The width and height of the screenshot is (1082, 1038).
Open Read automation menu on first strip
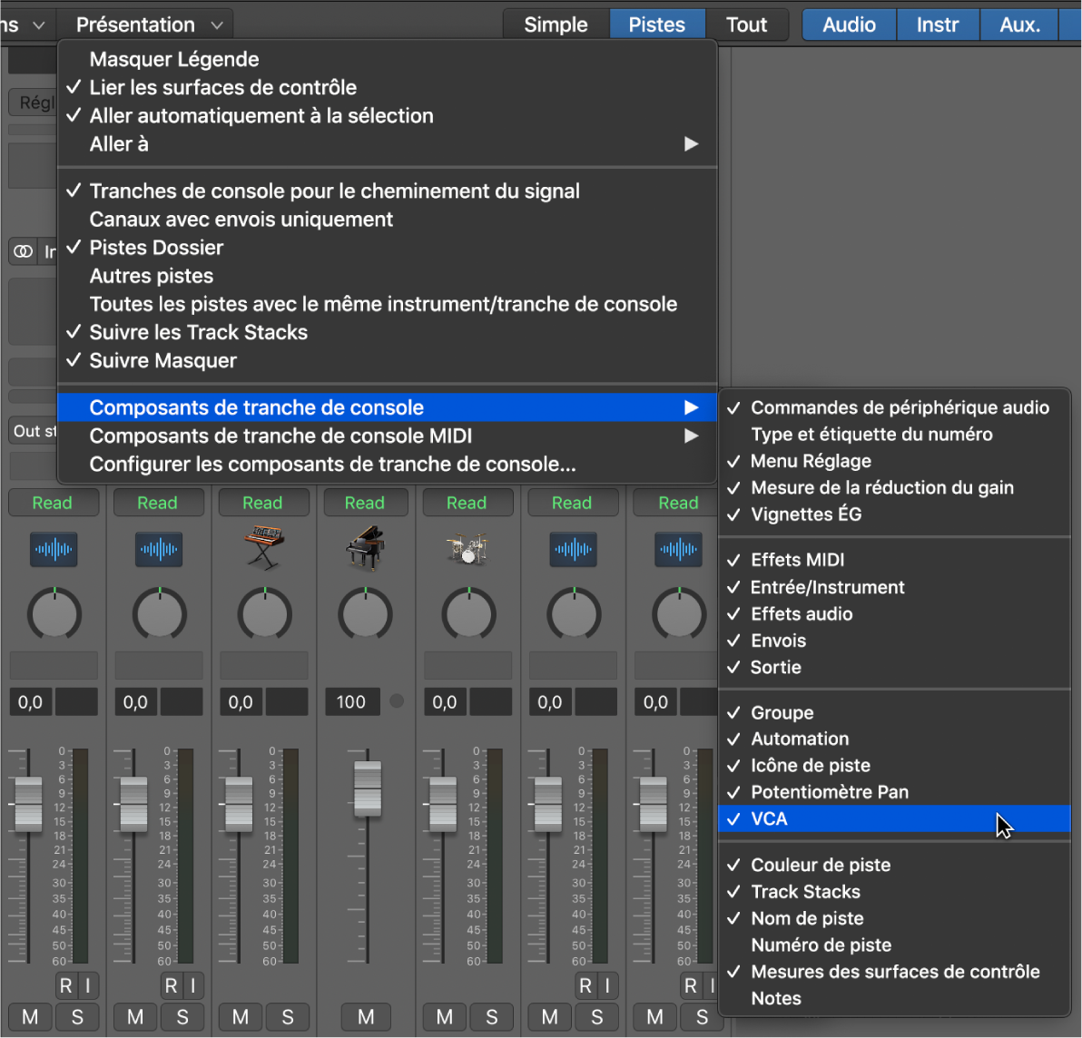pos(54,503)
